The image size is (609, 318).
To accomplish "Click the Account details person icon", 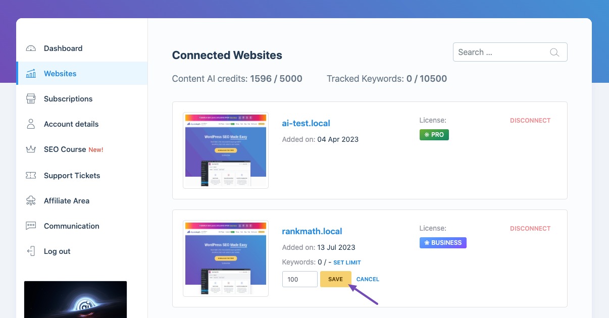I will 31,124.
